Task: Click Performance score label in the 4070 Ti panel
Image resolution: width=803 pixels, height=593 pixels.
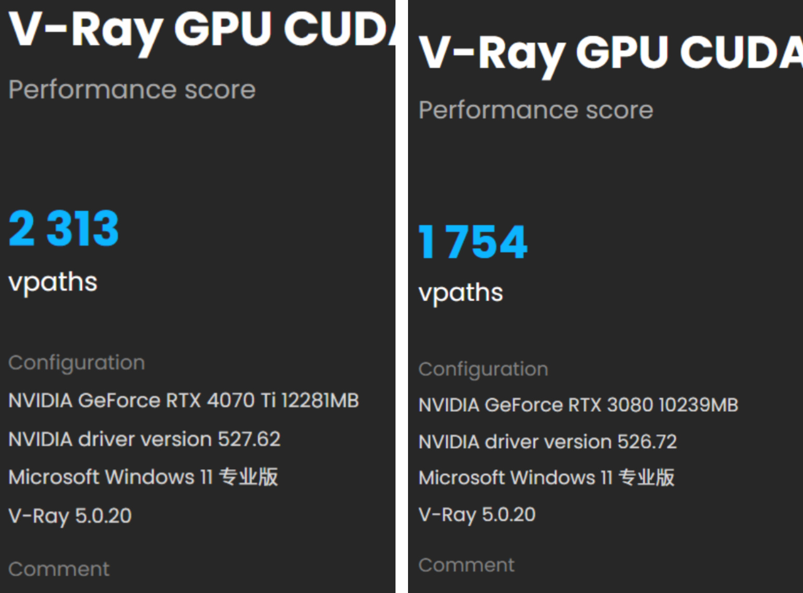Action: pos(132,90)
